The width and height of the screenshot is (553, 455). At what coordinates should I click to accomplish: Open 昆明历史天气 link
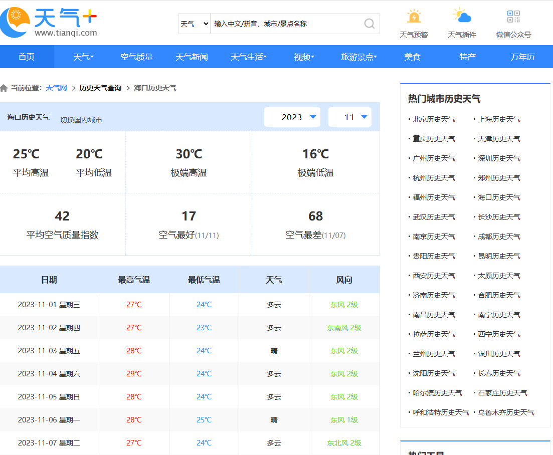click(x=499, y=256)
